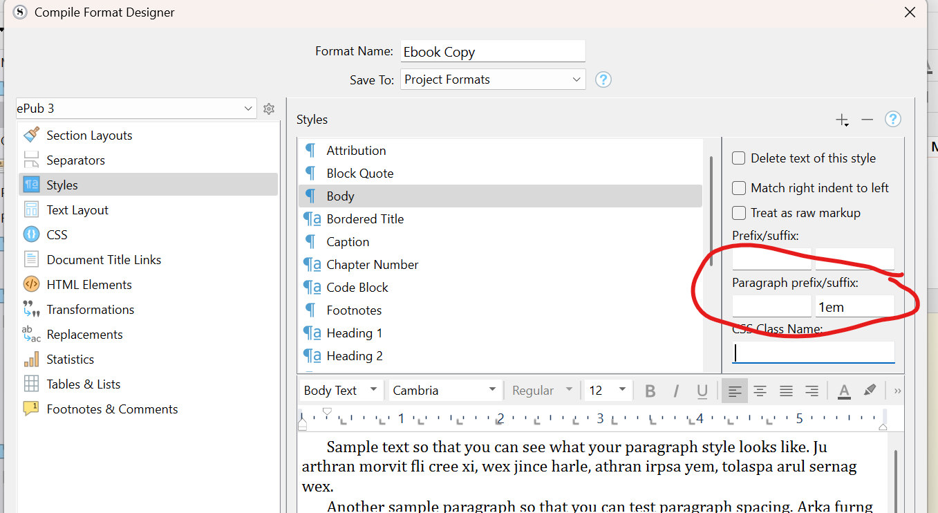Click Format Name field Ebook Copy

(x=493, y=52)
